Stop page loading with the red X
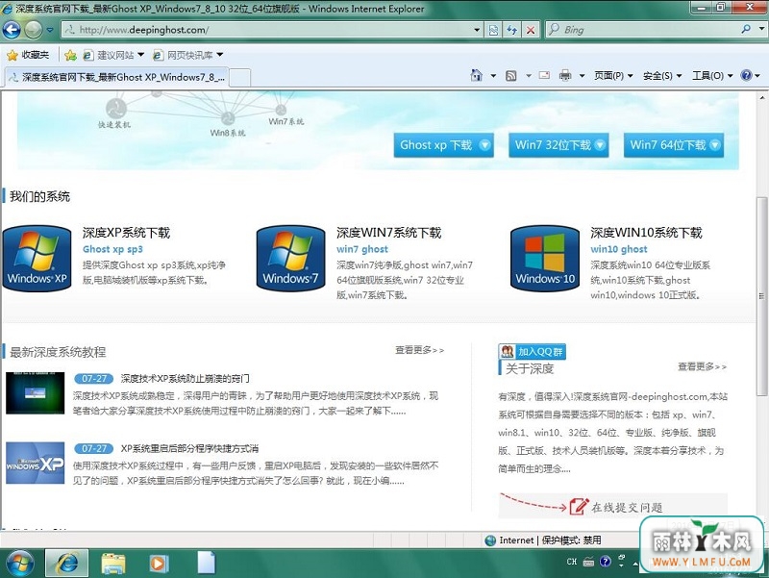Image resolution: width=769 pixels, height=578 pixels. (531, 30)
